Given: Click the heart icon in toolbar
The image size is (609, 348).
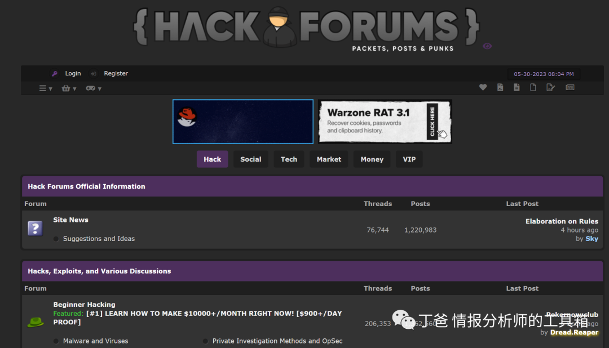Looking at the screenshot, I should 483,87.
